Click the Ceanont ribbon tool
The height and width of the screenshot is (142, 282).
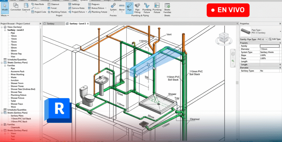click(x=26, y=7)
